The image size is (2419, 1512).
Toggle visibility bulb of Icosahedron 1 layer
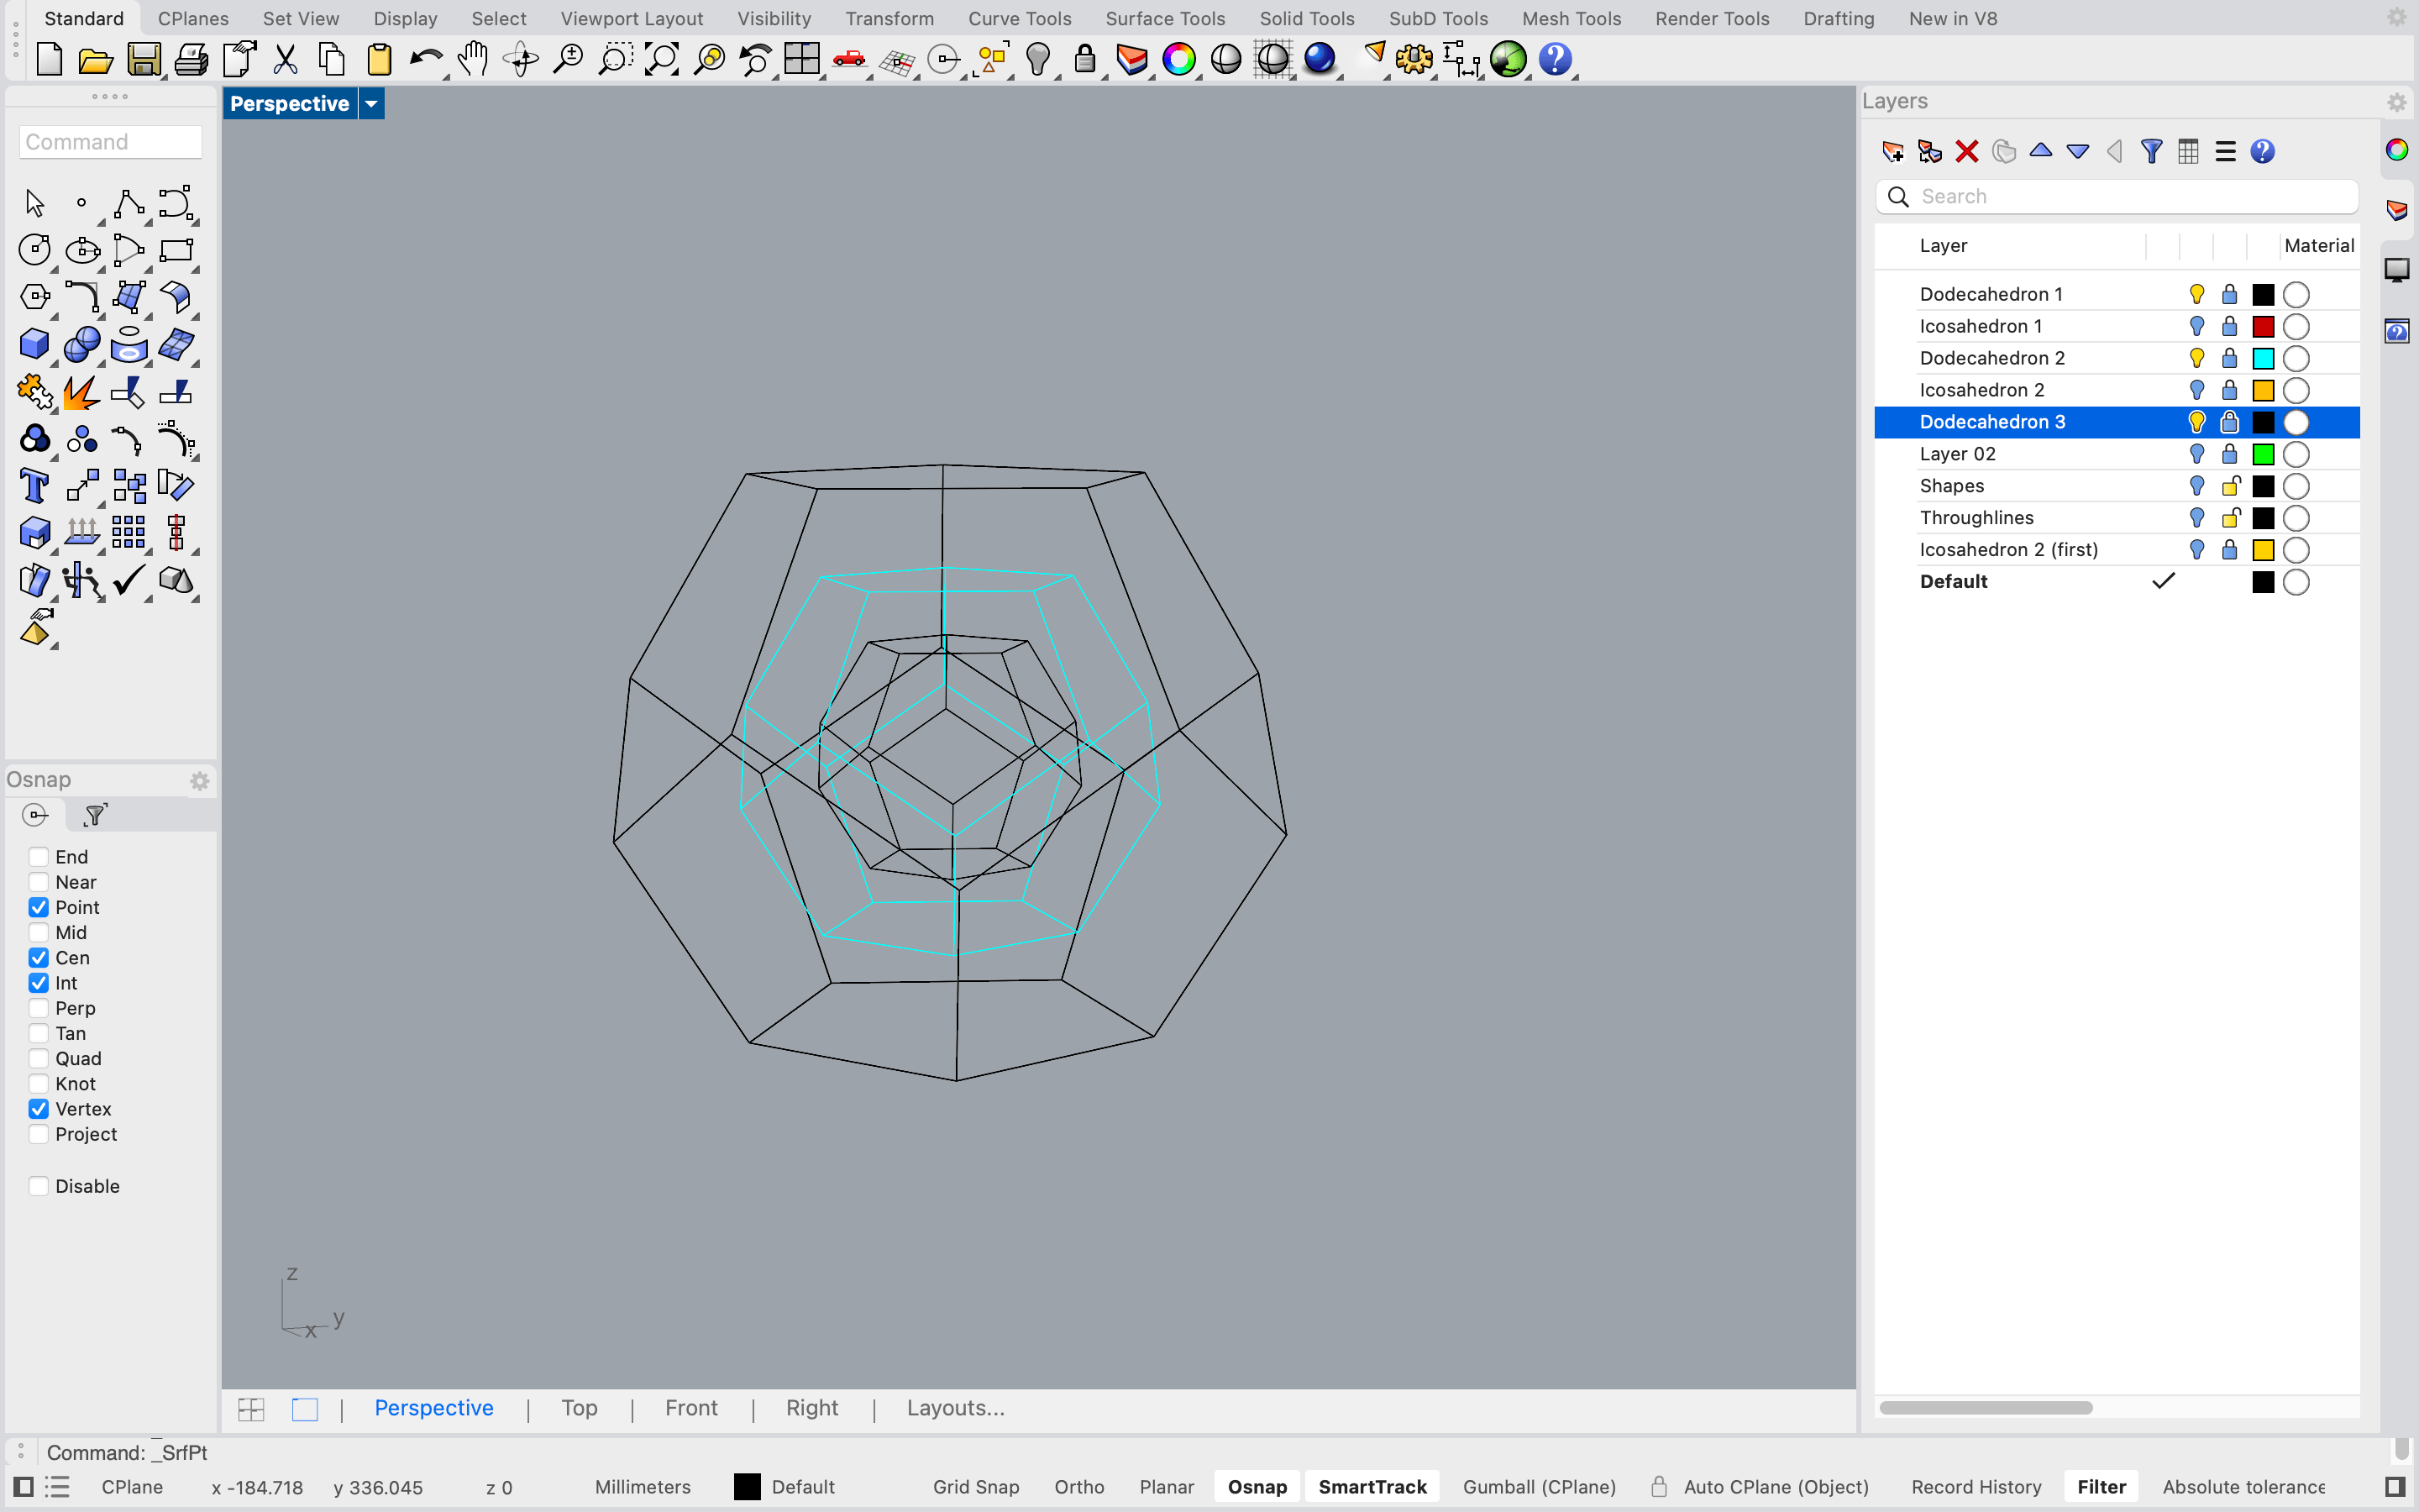pyautogui.click(x=2196, y=326)
